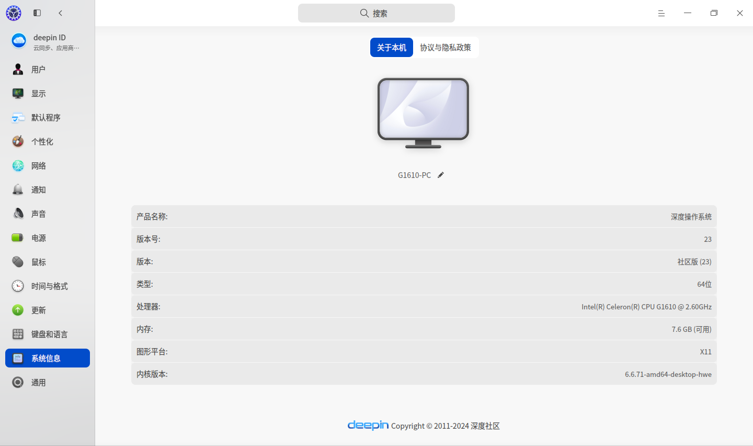Select 系统信息 in the sidebar
Image resolution: width=753 pixels, height=446 pixels.
tap(48, 358)
